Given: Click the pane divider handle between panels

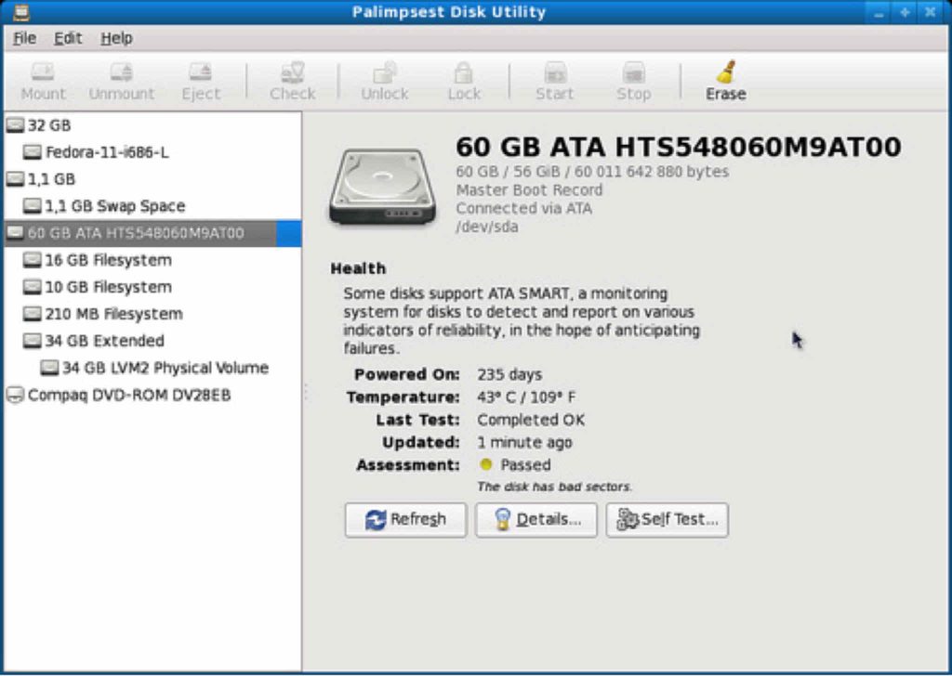Looking at the screenshot, I should click(305, 392).
